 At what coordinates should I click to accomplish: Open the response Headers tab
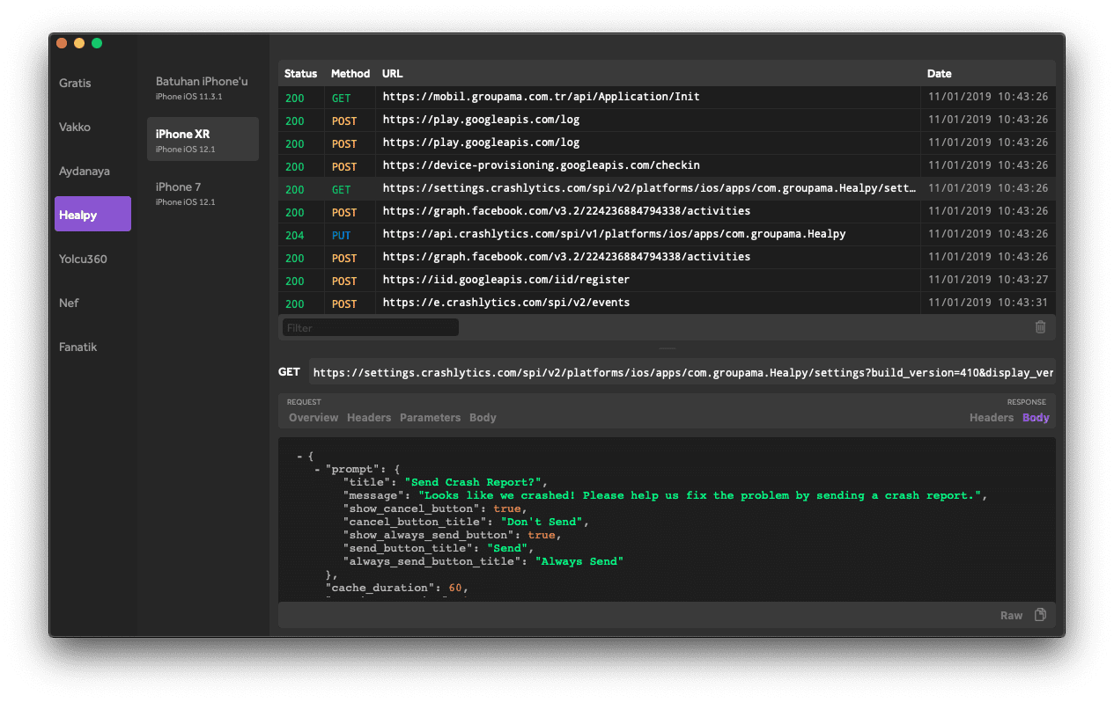pyautogui.click(x=992, y=418)
